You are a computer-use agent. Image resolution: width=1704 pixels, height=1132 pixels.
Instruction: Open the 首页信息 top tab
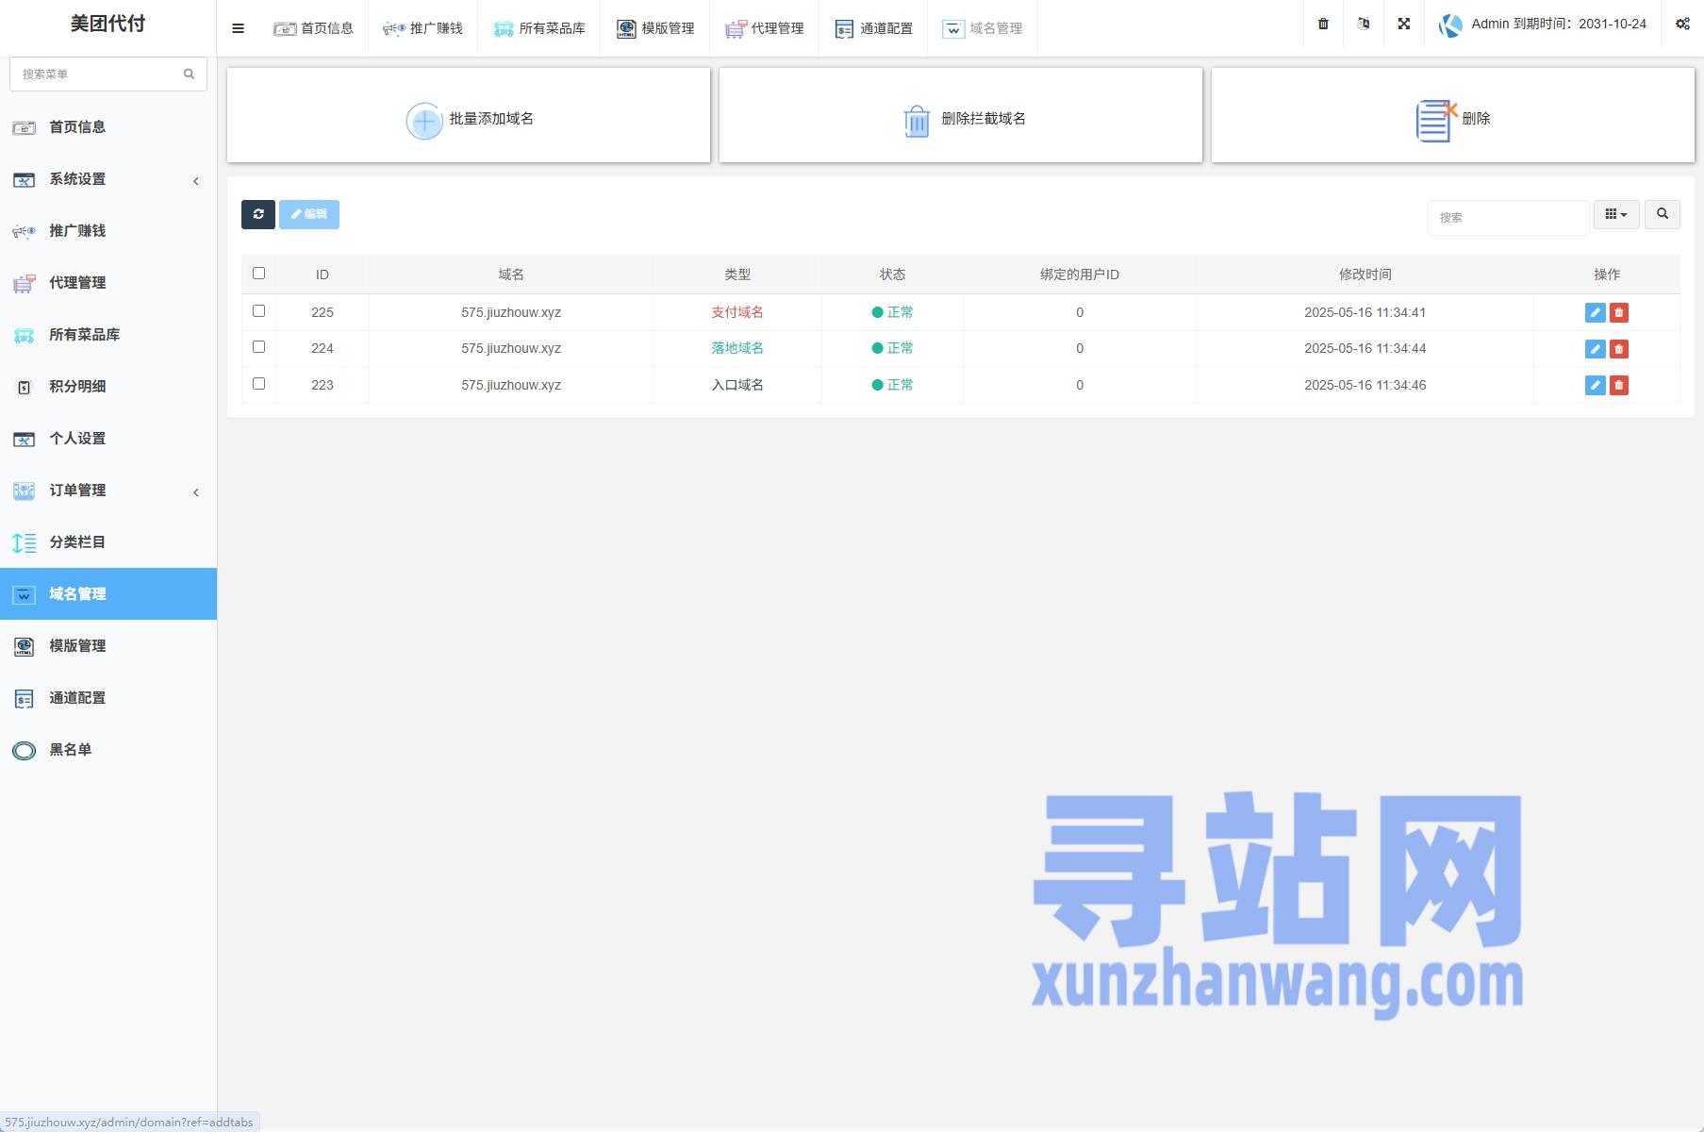tap(314, 28)
